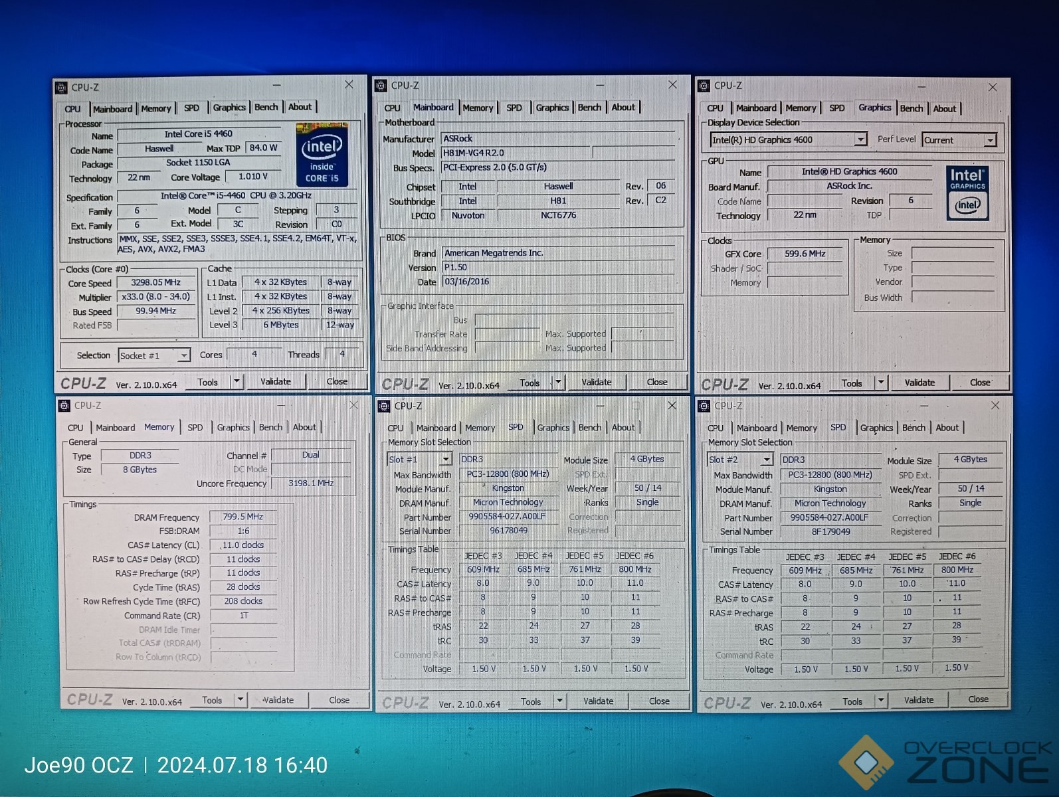Viewport: 1059px width, 797px height.
Task: Click the ASRock manufacturer field
Action: [558, 139]
